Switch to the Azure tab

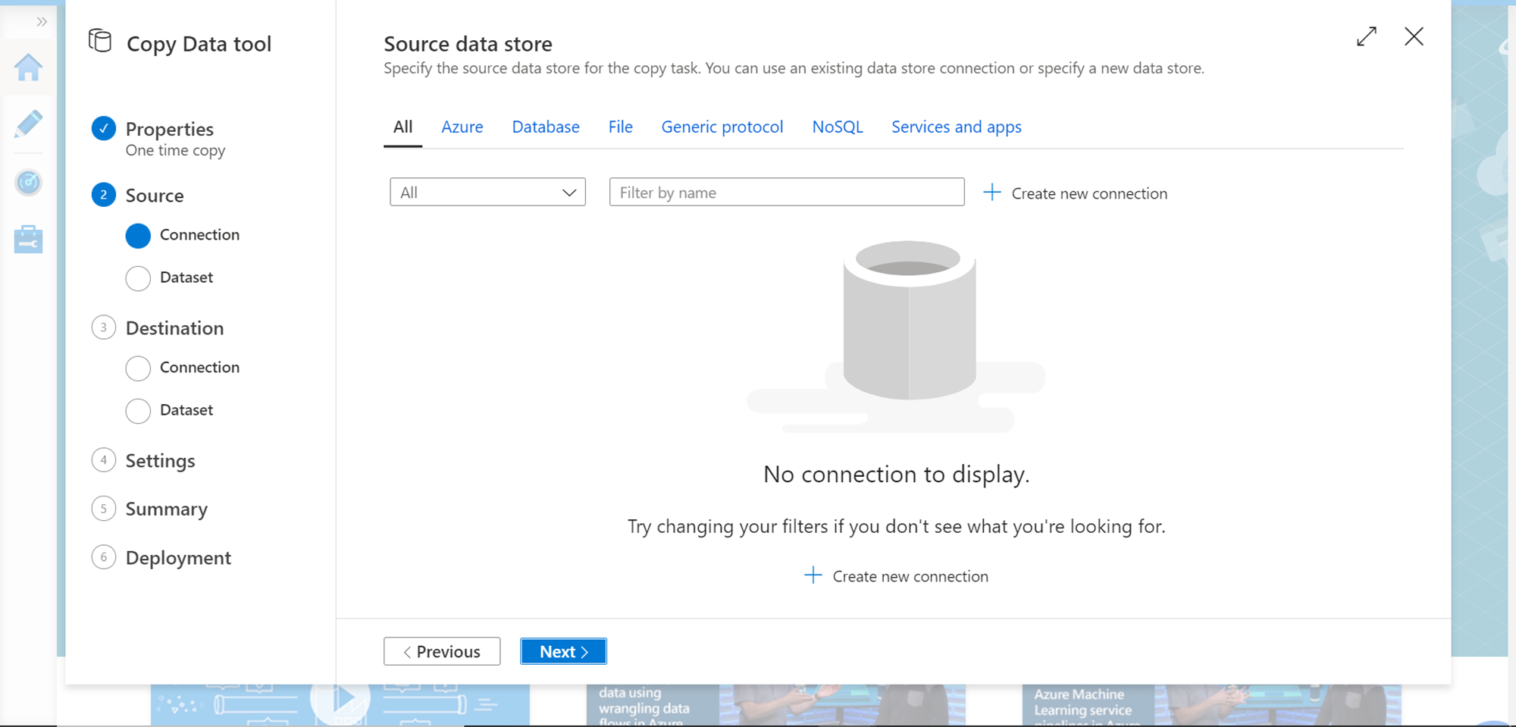[x=462, y=127]
